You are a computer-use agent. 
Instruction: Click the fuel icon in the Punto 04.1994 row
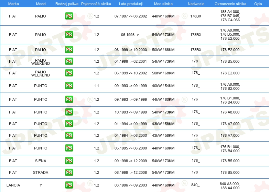[x=69, y=135]
